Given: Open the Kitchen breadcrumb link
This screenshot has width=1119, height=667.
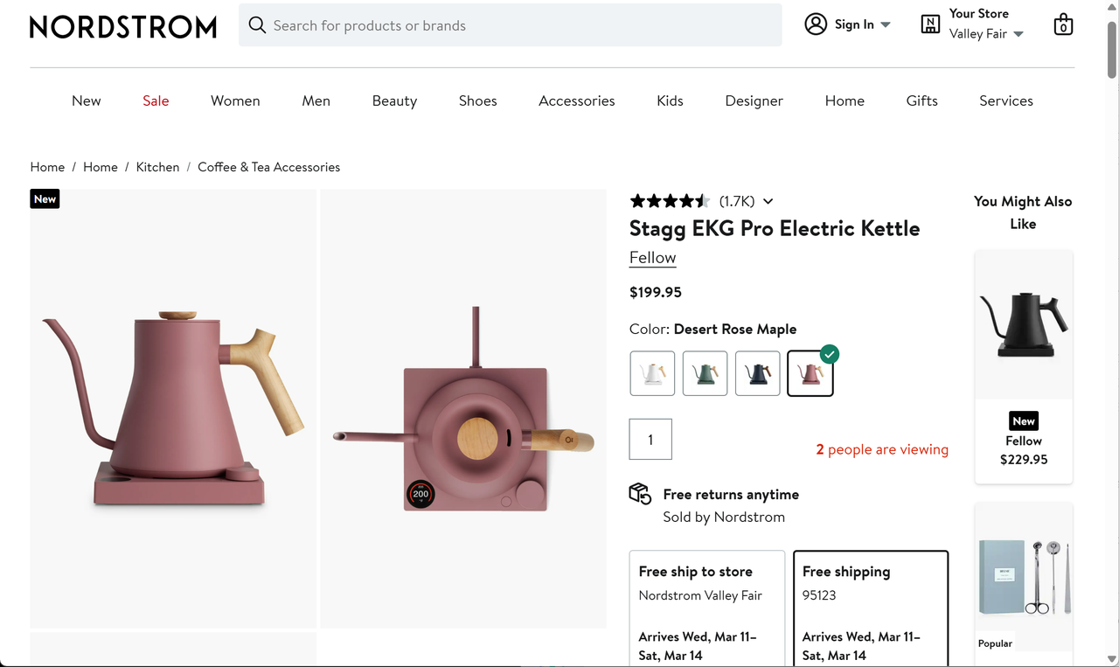Looking at the screenshot, I should click(x=157, y=166).
